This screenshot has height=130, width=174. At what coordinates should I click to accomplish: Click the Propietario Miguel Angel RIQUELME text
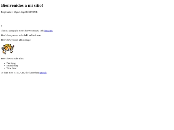20,12
